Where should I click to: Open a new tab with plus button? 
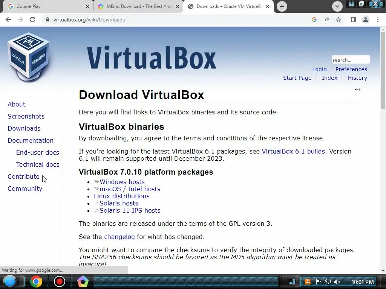282,6
